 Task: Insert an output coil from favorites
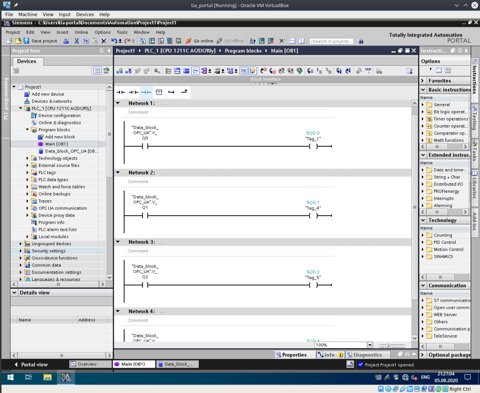click(x=146, y=92)
